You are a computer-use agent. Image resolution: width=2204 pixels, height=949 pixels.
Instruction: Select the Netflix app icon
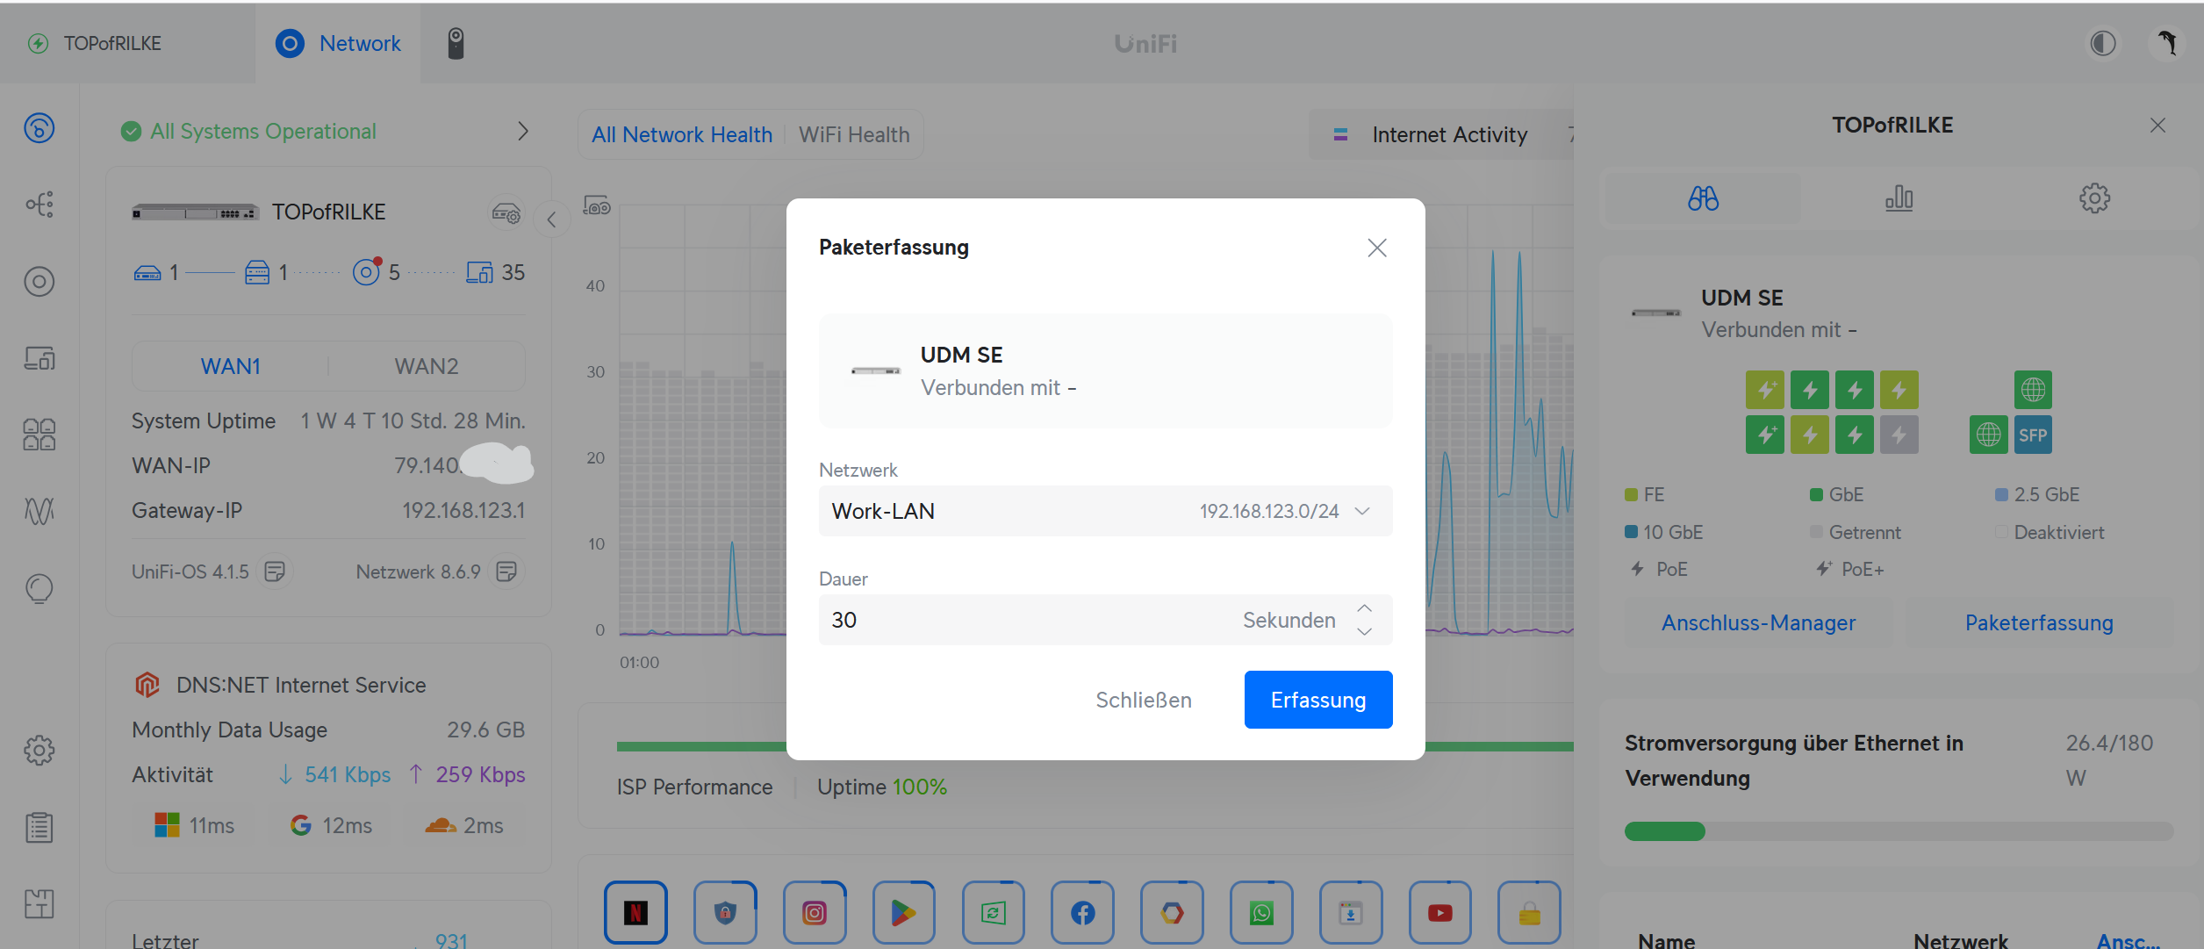[635, 913]
